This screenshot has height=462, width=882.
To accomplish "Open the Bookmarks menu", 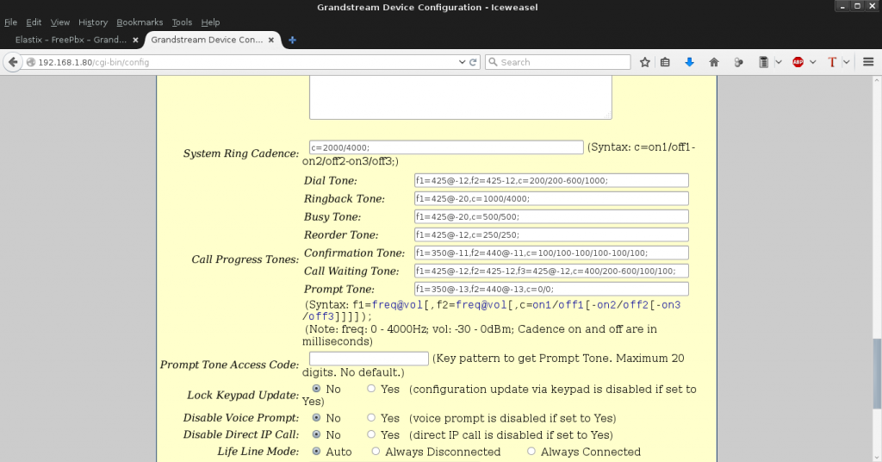I will click(138, 22).
